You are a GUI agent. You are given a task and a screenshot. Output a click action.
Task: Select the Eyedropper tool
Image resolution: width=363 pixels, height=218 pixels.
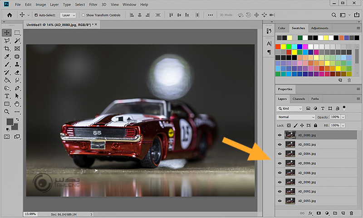coord(7,57)
